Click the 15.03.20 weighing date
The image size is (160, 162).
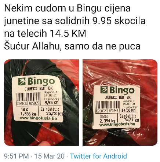point(129,104)
